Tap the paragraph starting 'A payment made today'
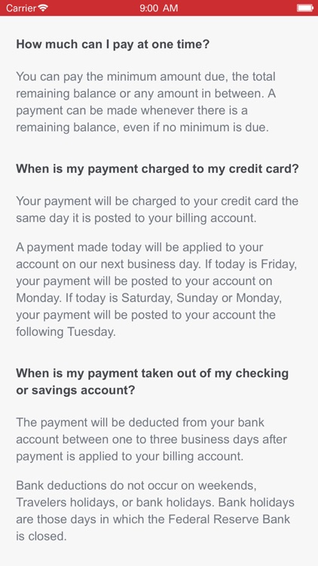This screenshot has height=566, width=318. click(157, 290)
